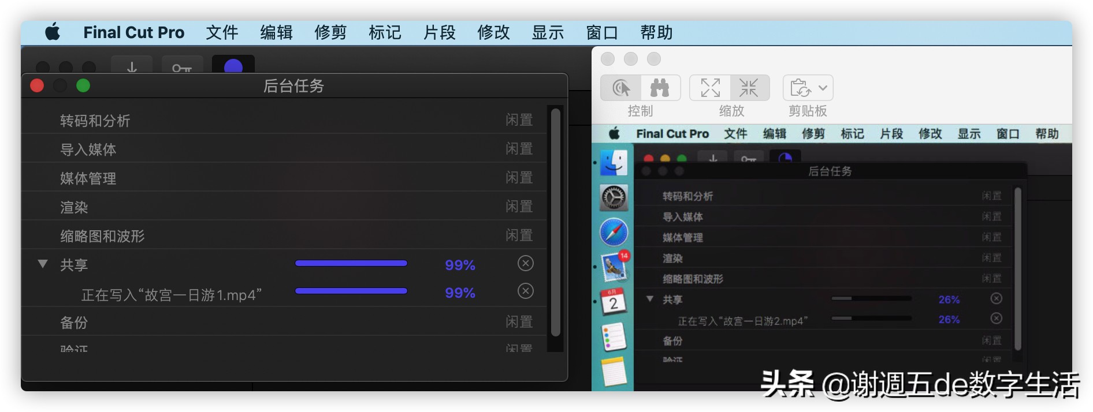Open the 文件 menu in main menu bar
Image resolution: width=1093 pixels, height=412 pixels.
tap(222, 32)
